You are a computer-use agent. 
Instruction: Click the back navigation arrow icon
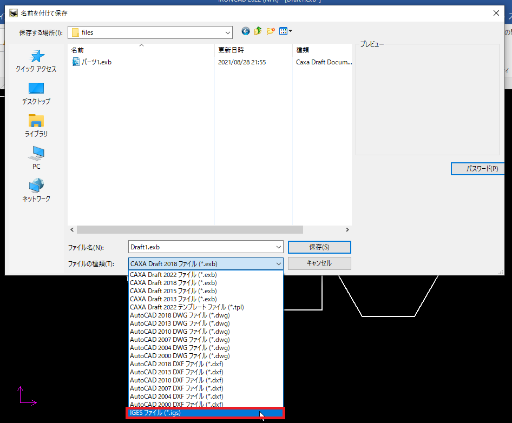(x=246, y=32)
